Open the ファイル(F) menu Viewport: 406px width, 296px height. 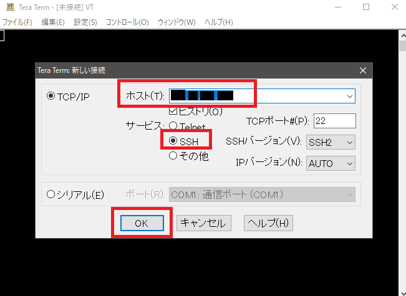pyautogui.click(x=17, y=22)
